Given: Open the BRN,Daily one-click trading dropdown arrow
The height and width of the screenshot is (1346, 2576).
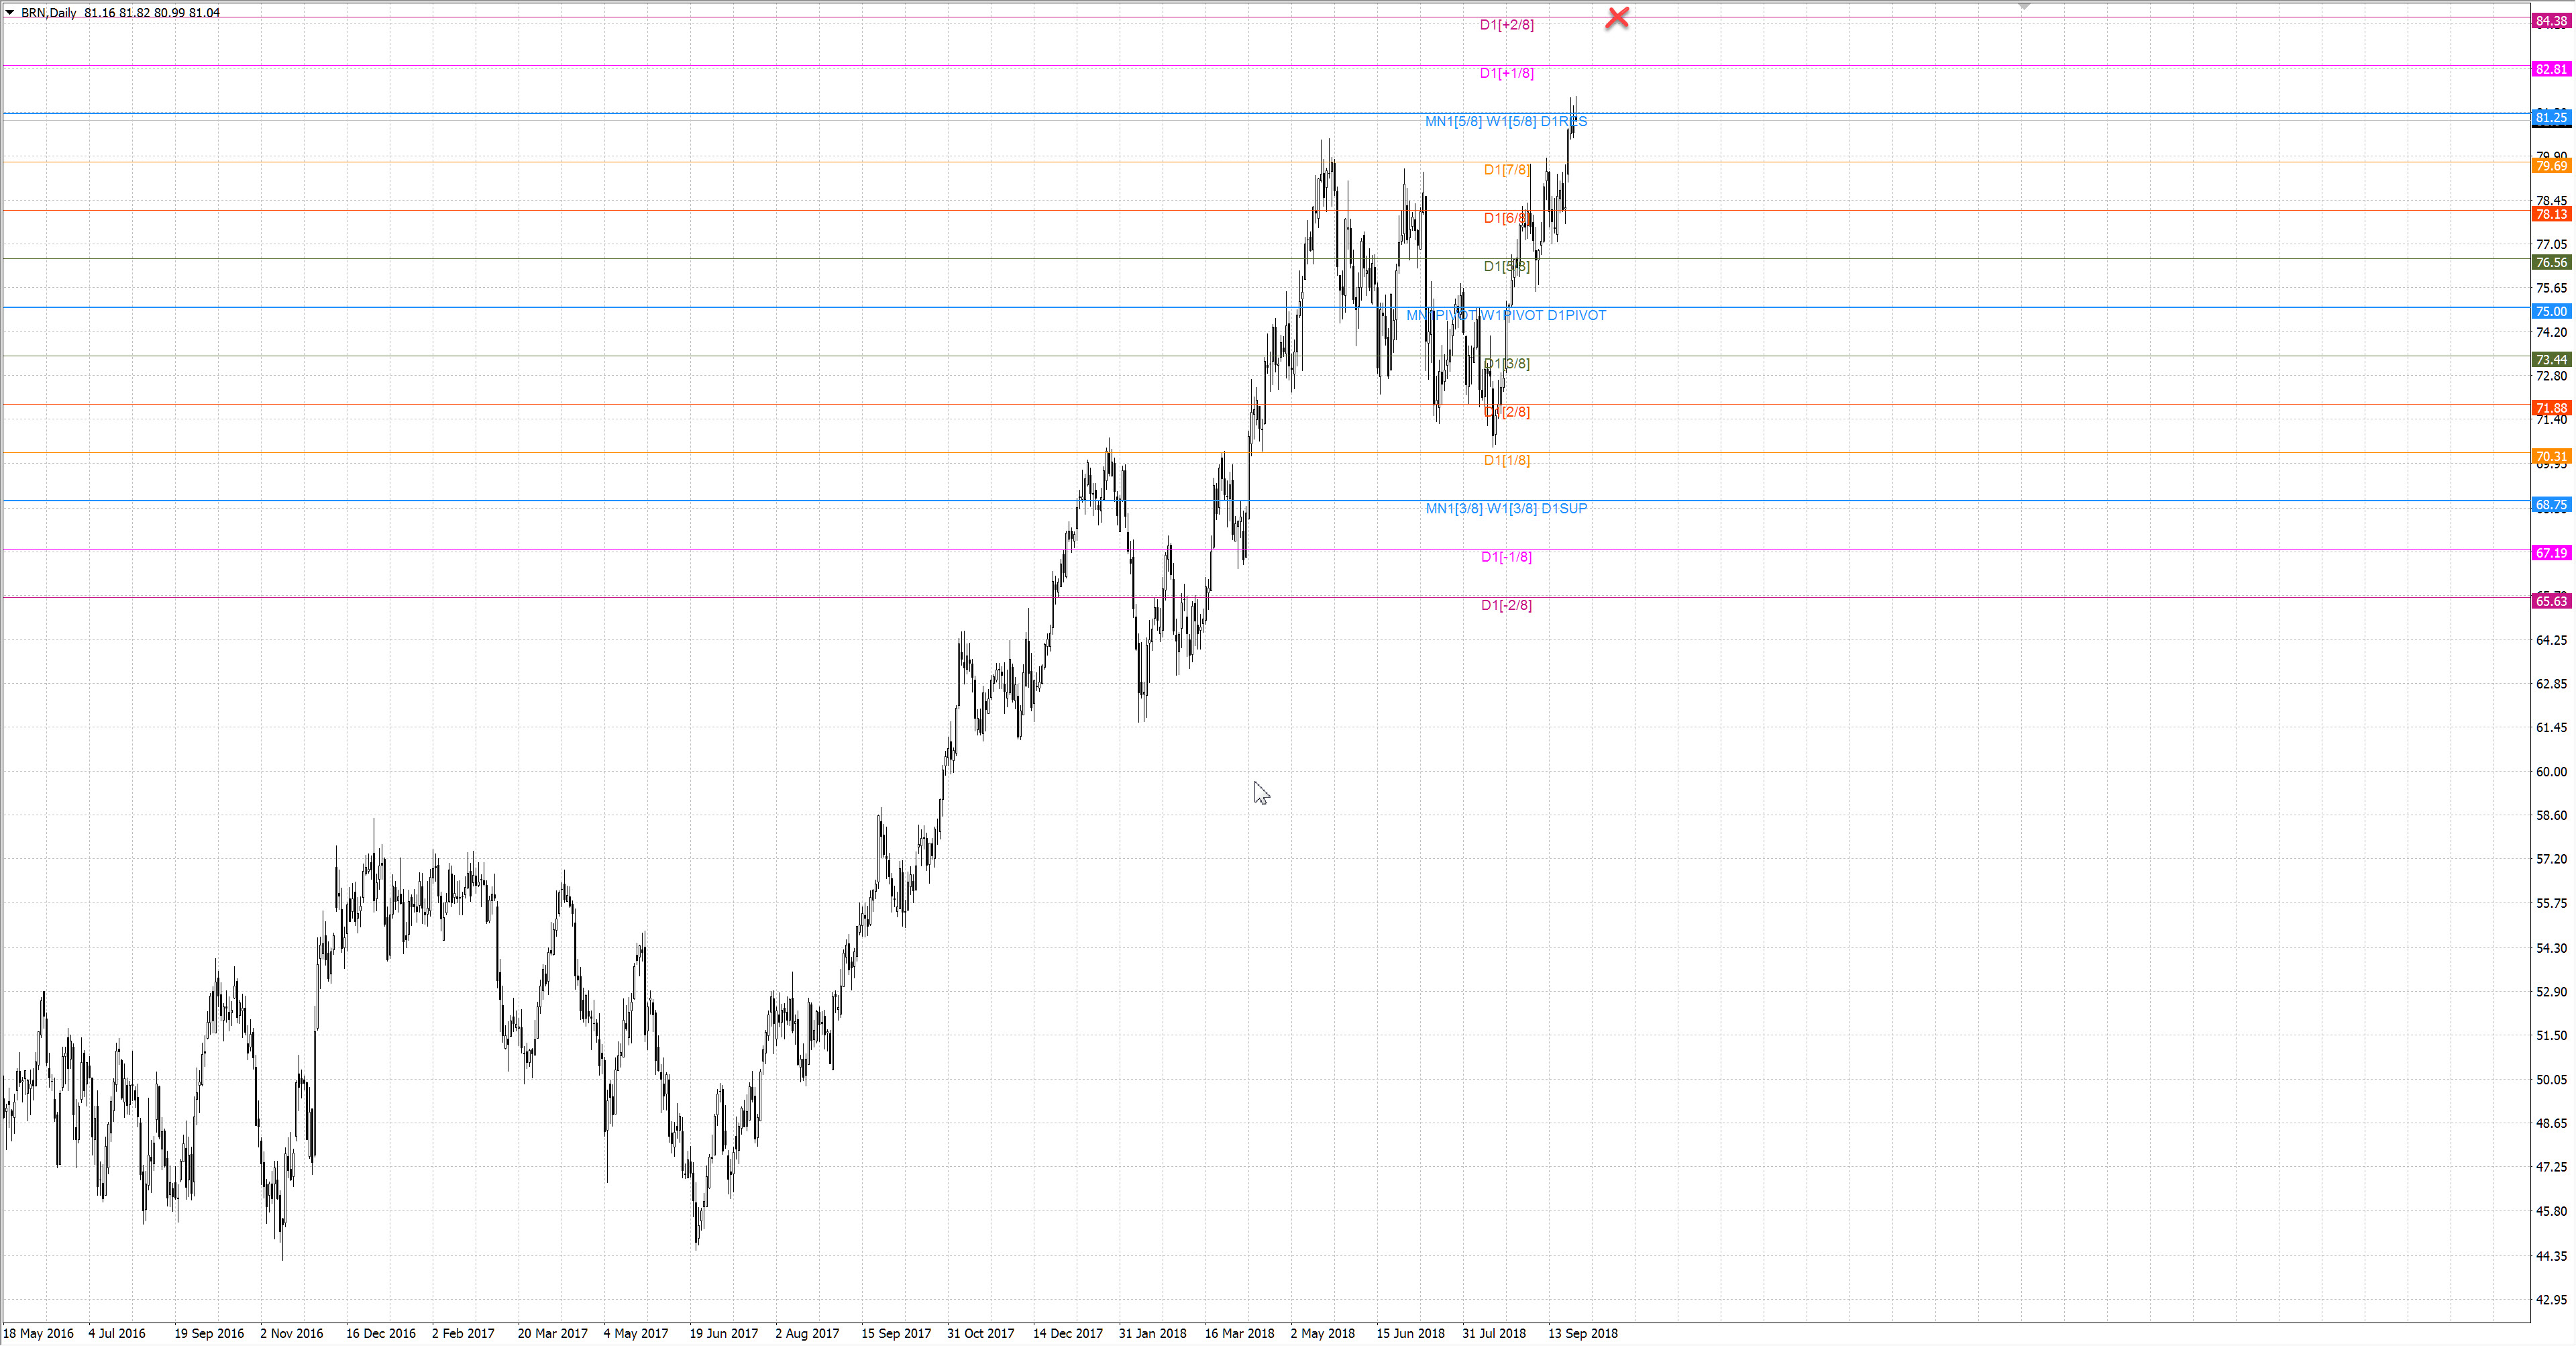Looking at the screenshot, I should (x=10, y=12).
